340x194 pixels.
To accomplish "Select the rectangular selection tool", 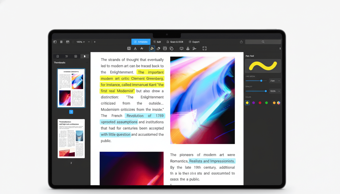I will [204, 48].
